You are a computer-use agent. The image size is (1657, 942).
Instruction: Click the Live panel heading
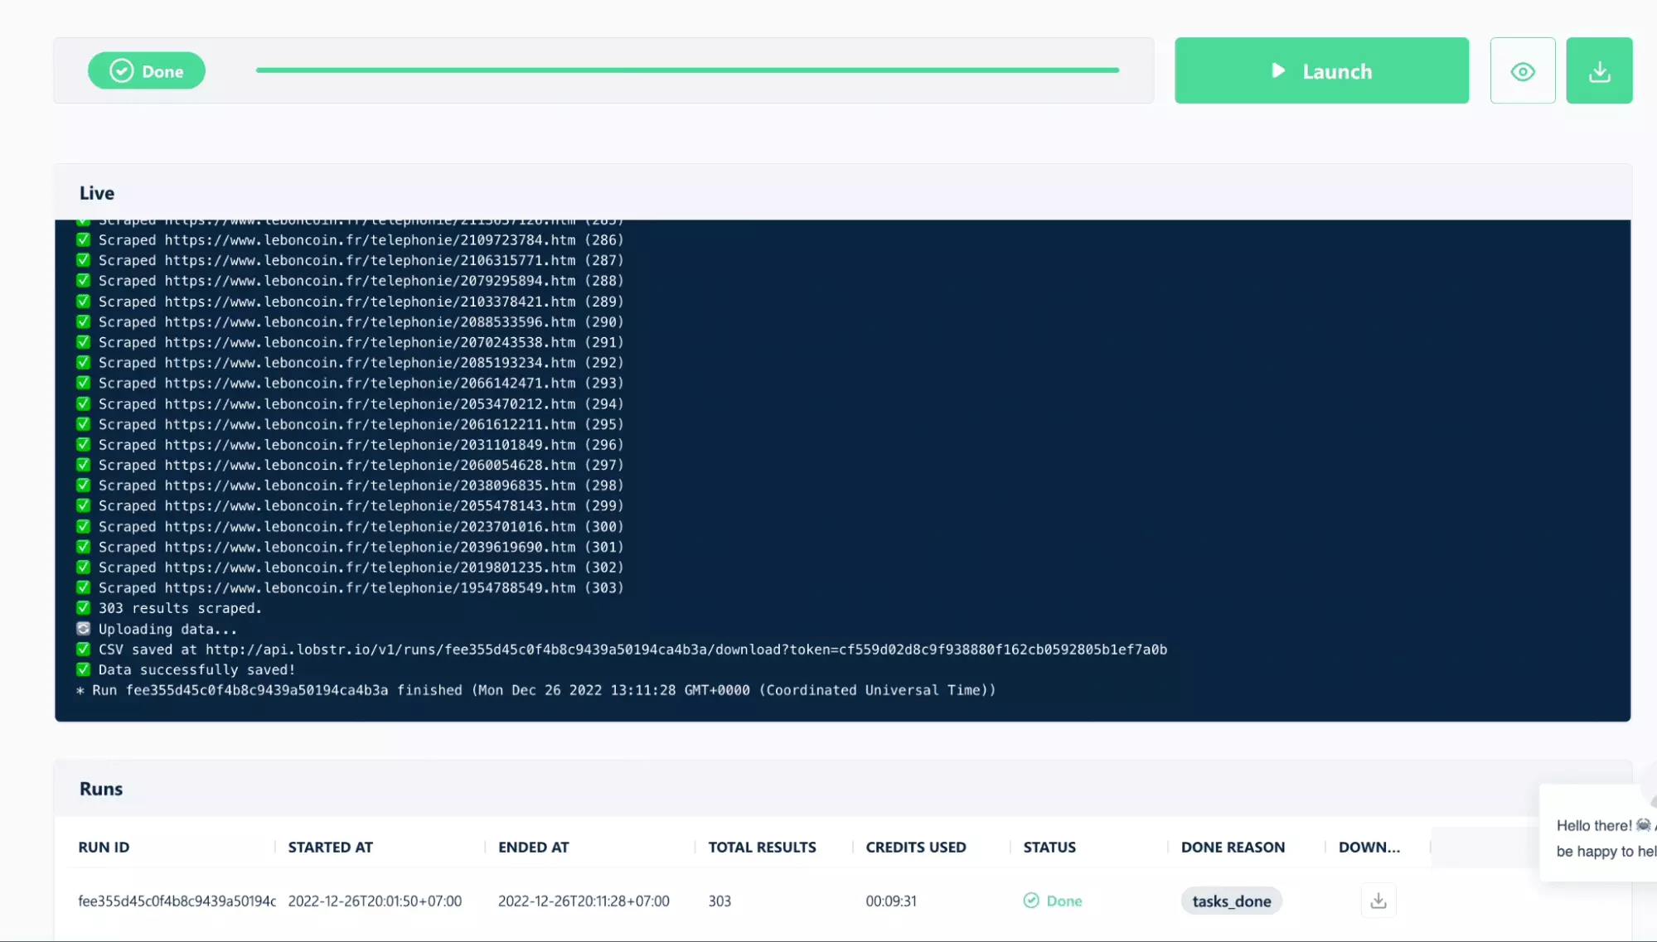(97, 193)
